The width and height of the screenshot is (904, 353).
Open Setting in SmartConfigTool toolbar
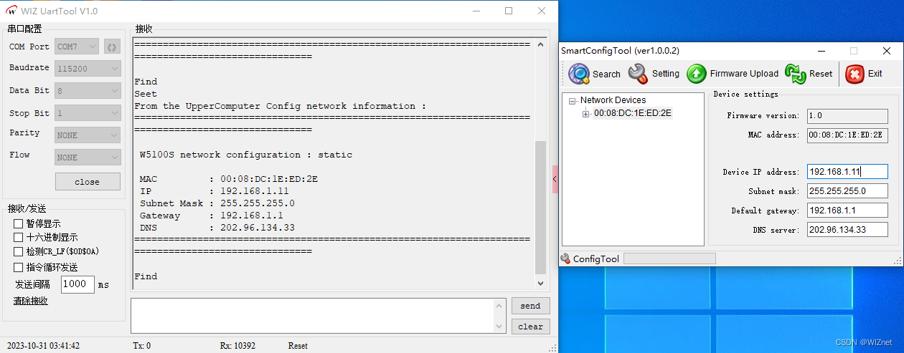tap(654, 74)
